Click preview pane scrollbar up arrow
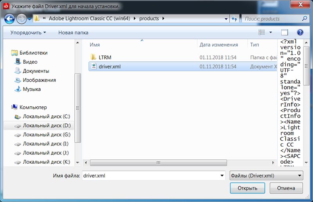313x202 pixels. click(306, 43)
